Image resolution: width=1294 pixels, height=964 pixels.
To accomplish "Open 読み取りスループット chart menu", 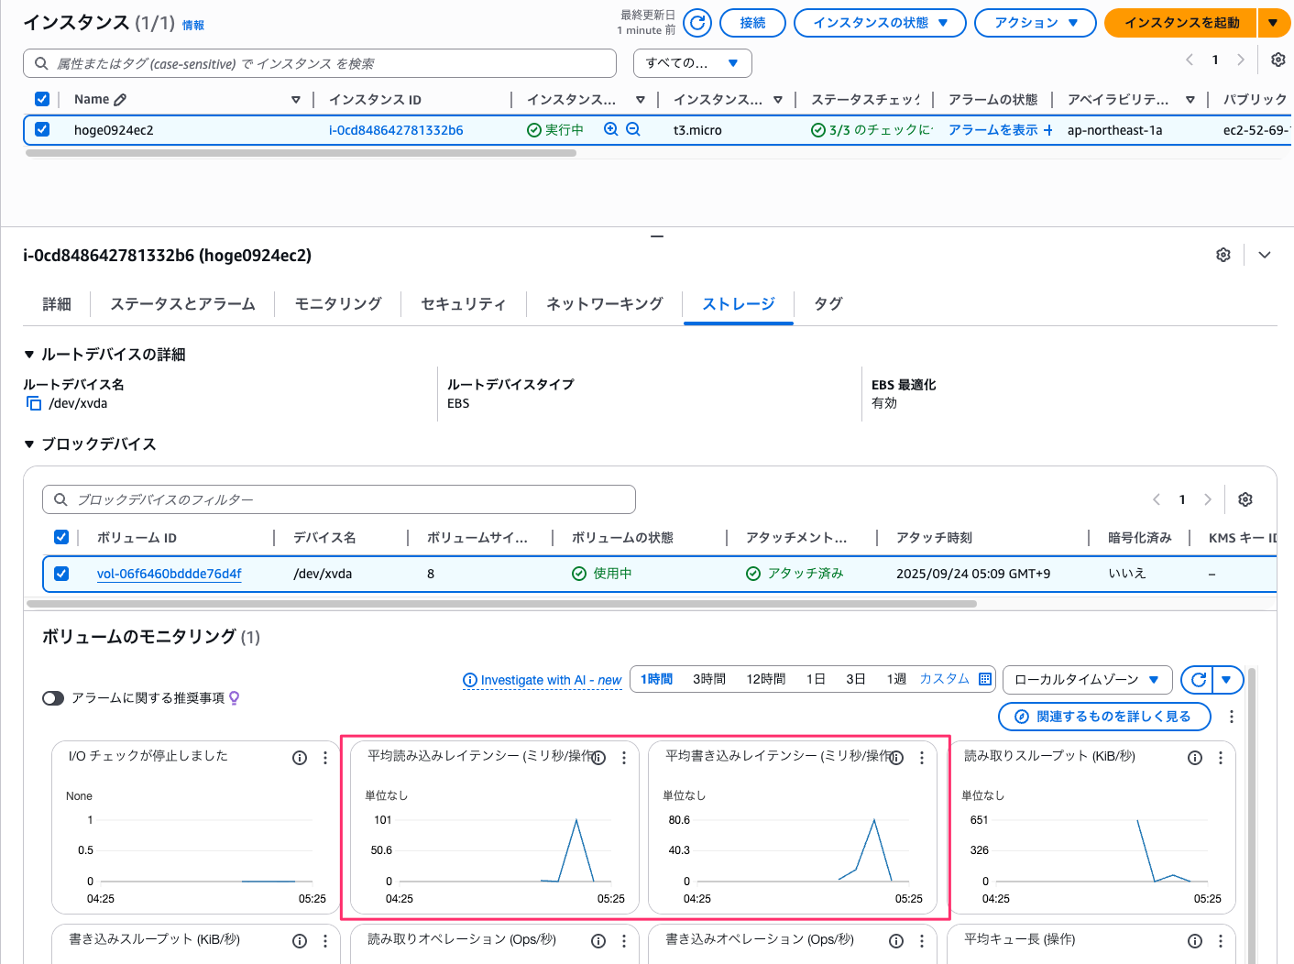I will 1221,758.
